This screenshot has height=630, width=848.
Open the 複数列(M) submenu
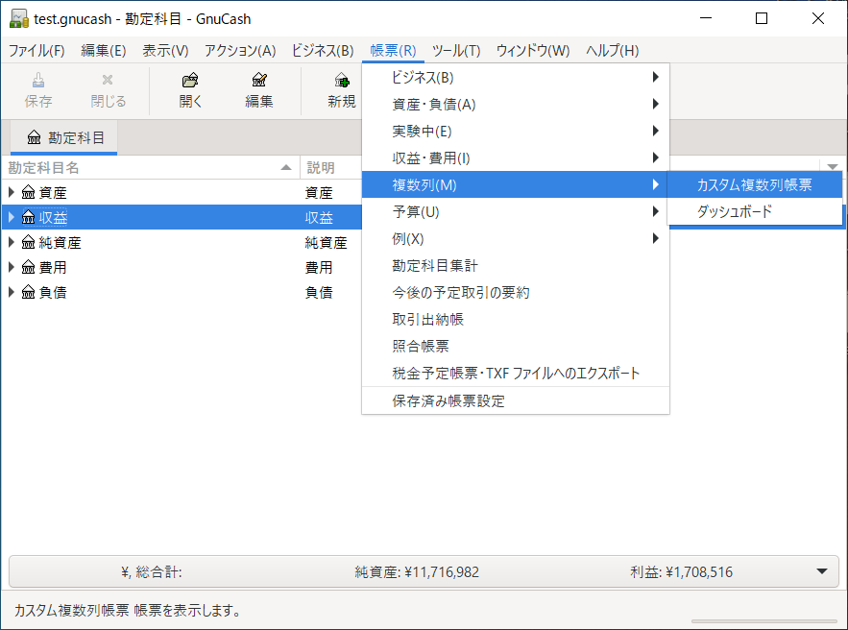tap(516, 184)
